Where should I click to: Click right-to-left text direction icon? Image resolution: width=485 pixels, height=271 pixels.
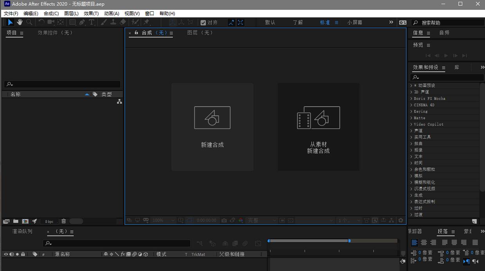(x=476, y=261)
